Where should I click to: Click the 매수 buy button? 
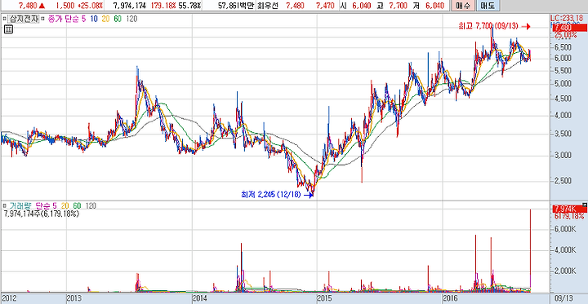462,6
